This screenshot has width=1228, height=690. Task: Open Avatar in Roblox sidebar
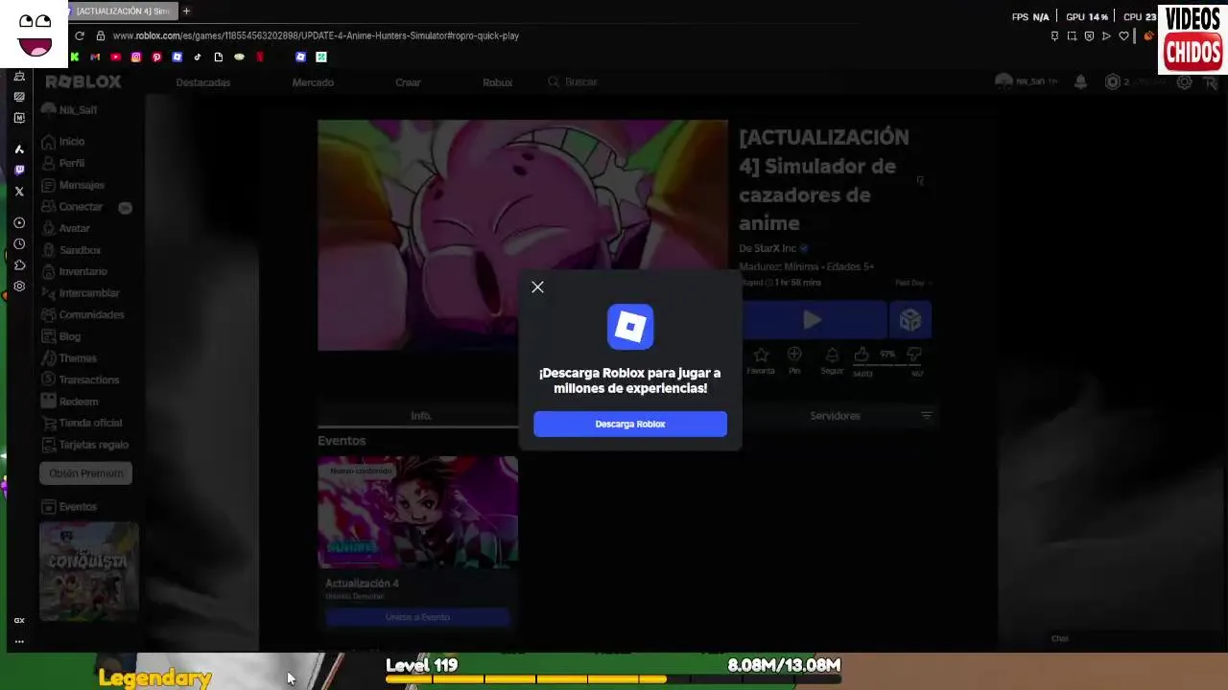click(x=65, y=228)
